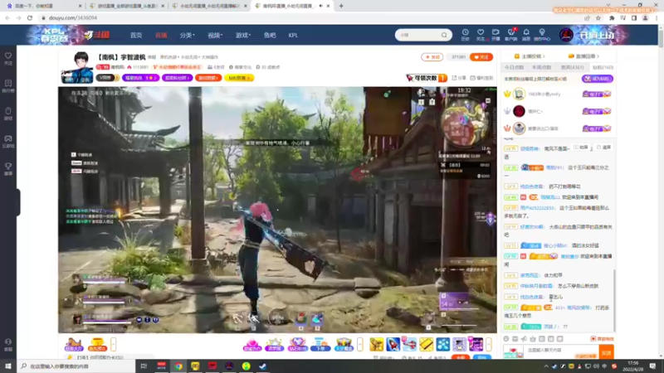
Task: Click the megaphone icon in chat toolbar
Action: coord(524,339)
